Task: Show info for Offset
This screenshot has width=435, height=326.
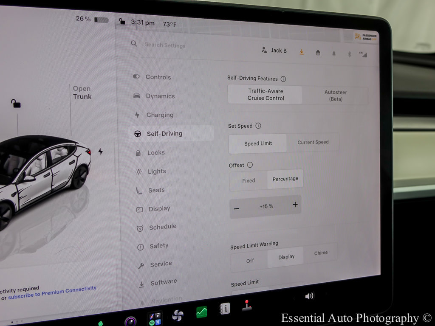Action: pyautogui.click(x=250, y=165)
